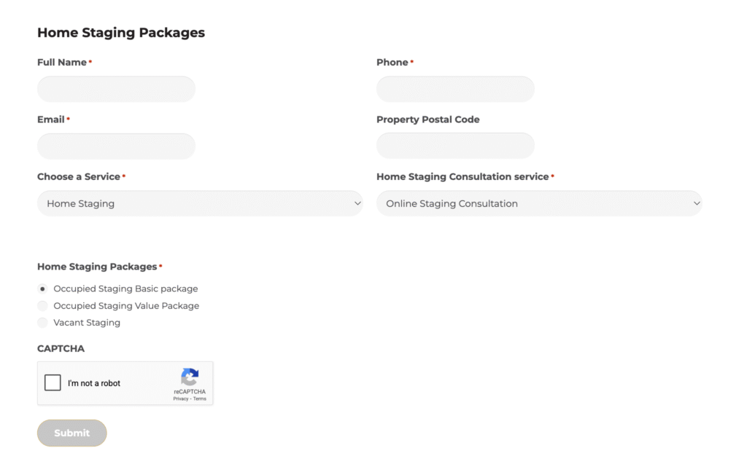This screenshot has height=456, width=747.
Task: Click the Choose a Service chevron arrow
Action: point(357,203)
